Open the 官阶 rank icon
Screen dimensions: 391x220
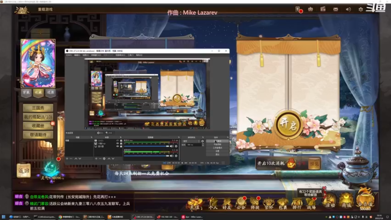[269, 202]
